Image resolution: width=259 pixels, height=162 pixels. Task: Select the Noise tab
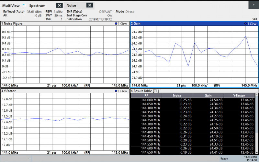click(x=71, y=5)
